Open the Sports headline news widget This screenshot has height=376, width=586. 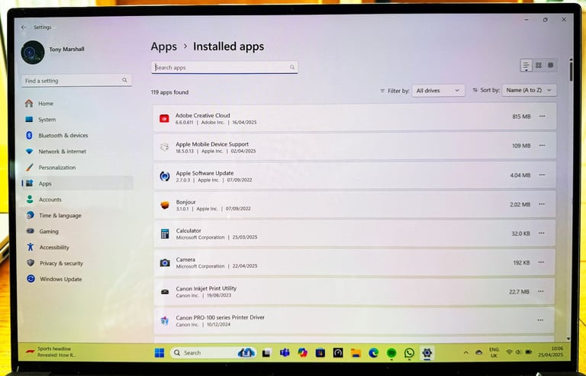pyautogui.click(x=50, y=352)
